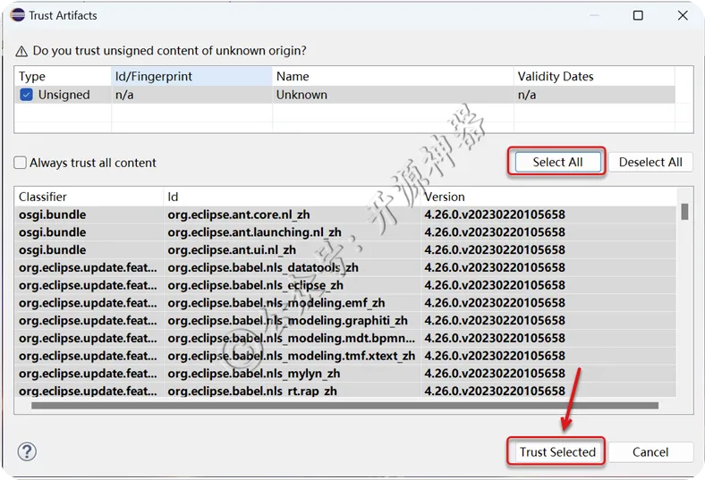Select org.eclipse.babel.nls_modeling.tmf.xtext_zh row
Image resolution: width=705 pixels, height=480 pixels.
pos(344,356)
